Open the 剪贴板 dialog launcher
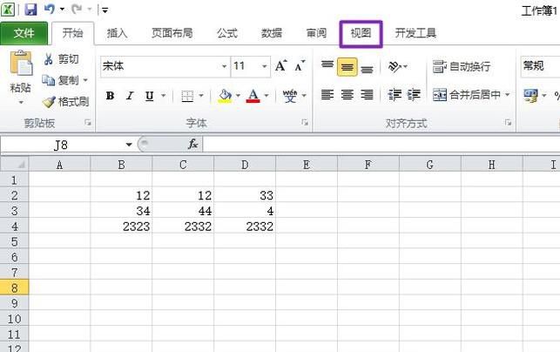 (87, 123)
